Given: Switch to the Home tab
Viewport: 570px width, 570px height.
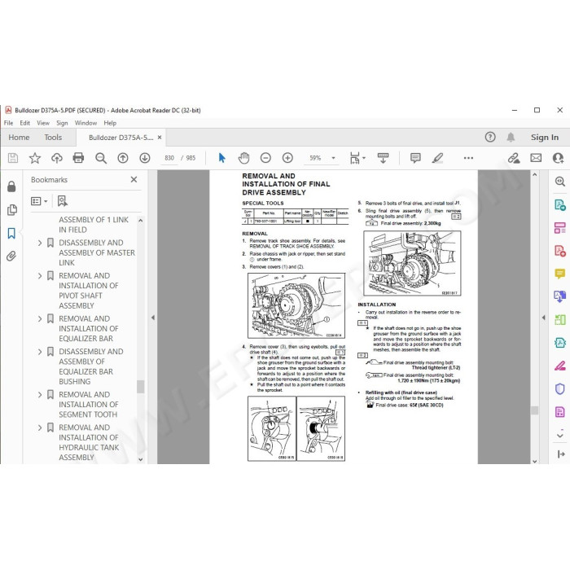Looking at the screenshot, I should 19,137.
